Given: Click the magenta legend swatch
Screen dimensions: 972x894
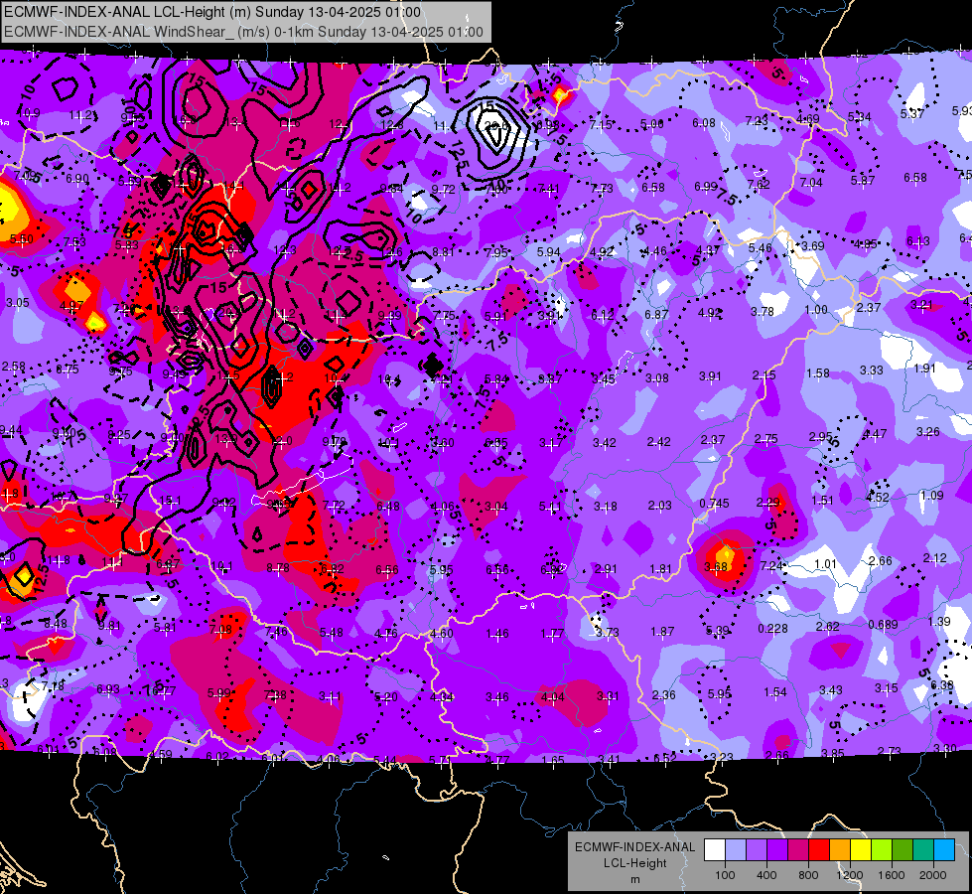Looking at the screenshot, I should point(798,850).
